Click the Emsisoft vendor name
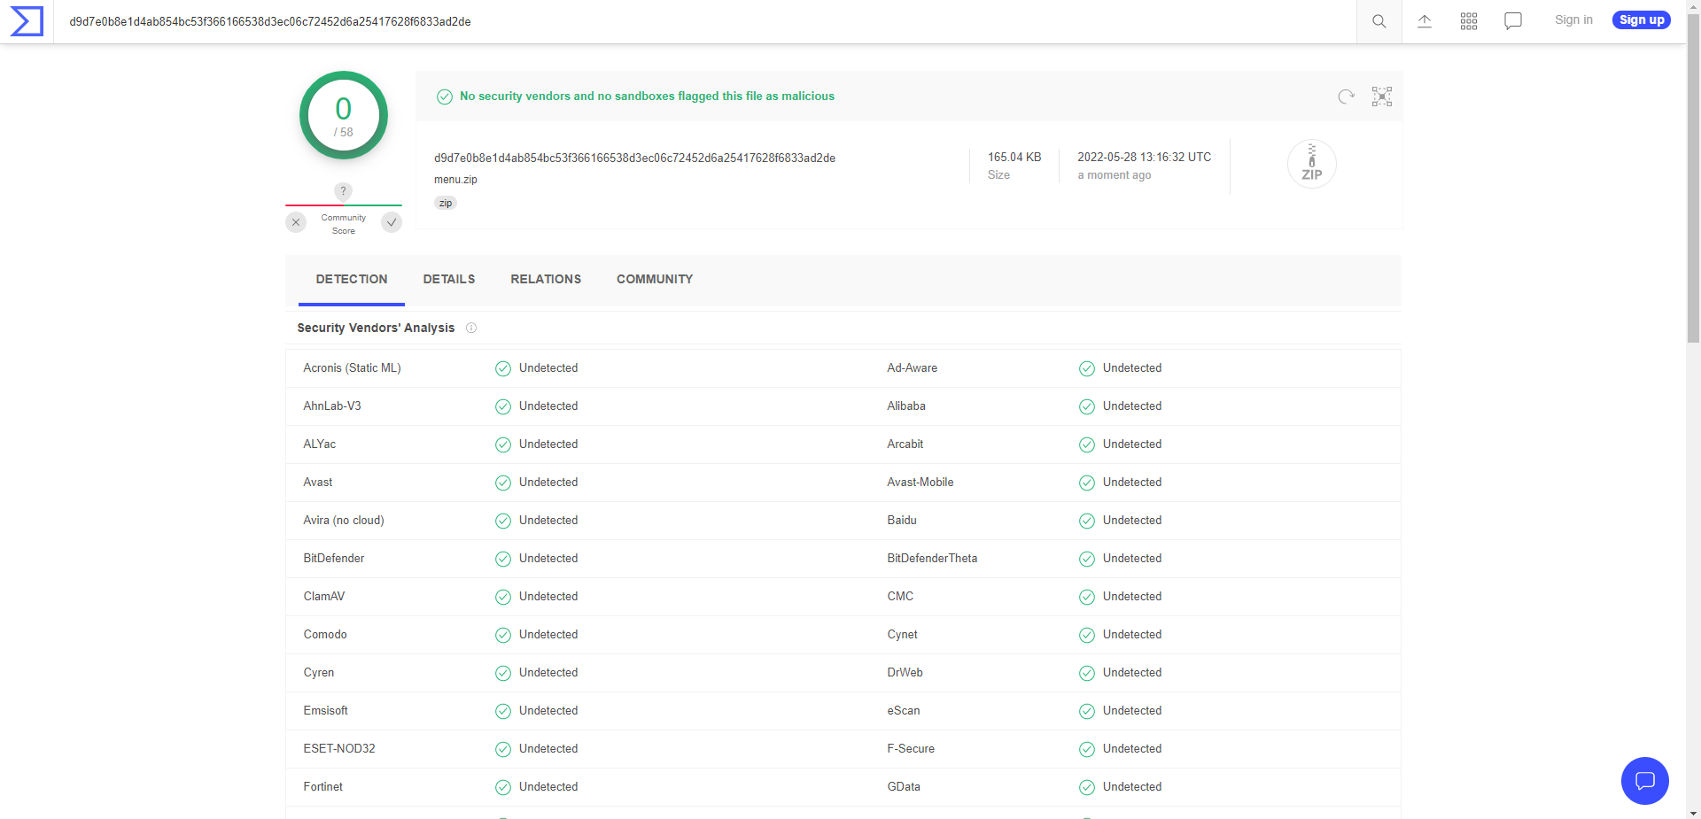The image size is (1701, 819). tap(325, 711)
